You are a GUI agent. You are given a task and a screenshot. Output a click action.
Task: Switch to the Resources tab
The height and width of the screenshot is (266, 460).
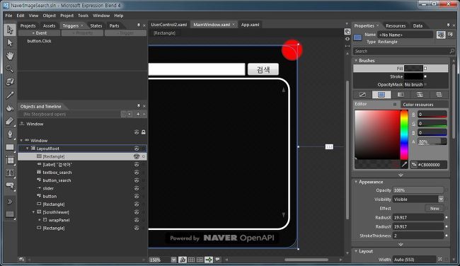pos(396,25)
